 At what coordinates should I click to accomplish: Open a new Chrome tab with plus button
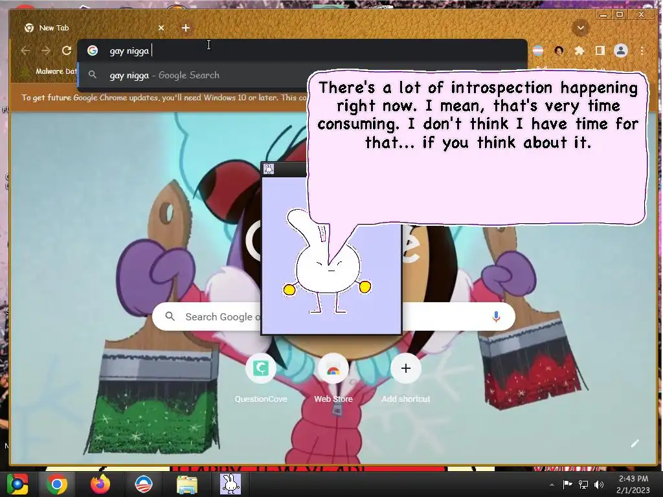coord(186,28)
